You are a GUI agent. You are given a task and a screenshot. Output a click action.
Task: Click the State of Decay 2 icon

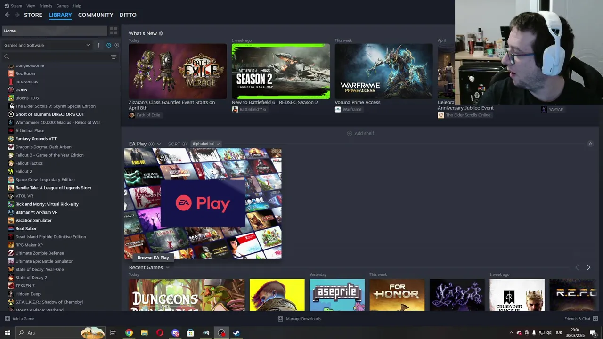[11, 278]
